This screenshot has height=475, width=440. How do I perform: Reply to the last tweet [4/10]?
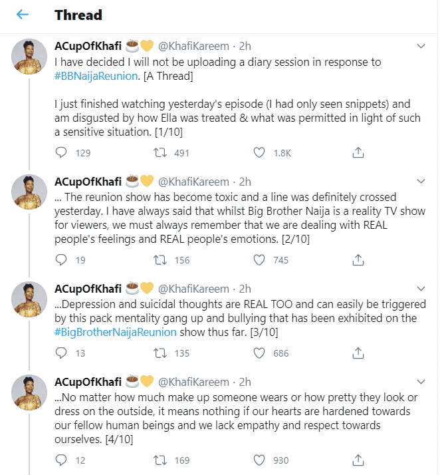tap(61, 459)
